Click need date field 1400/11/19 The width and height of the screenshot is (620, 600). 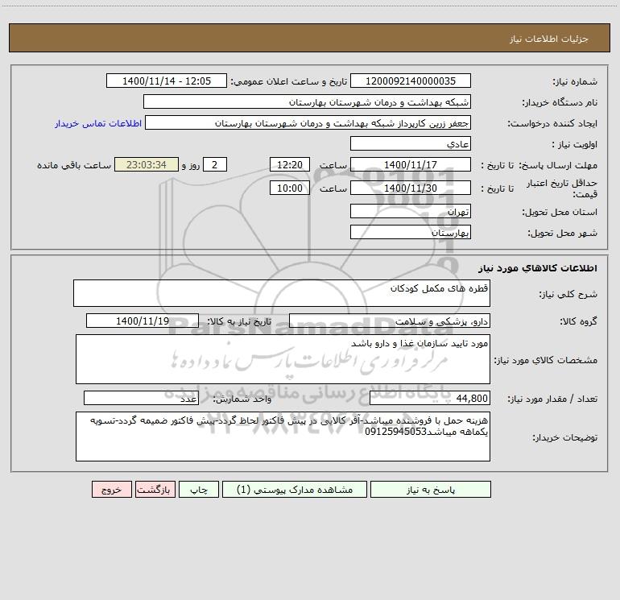point(143,321)
